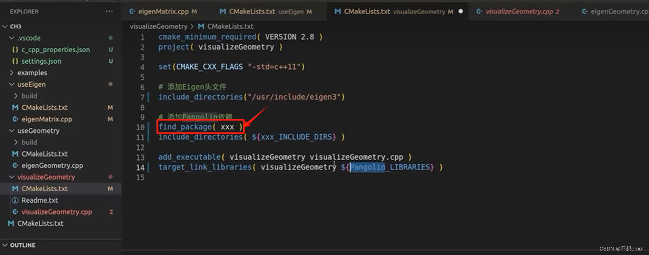Click the JSON icon beside settings.json
649x255 pixels.
(x=15, y=61)
